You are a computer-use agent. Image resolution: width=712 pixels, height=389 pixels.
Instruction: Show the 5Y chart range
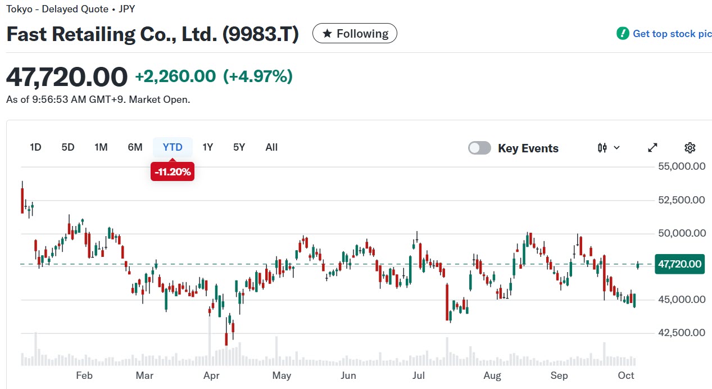pyautogui.click(x=239, y=147)
